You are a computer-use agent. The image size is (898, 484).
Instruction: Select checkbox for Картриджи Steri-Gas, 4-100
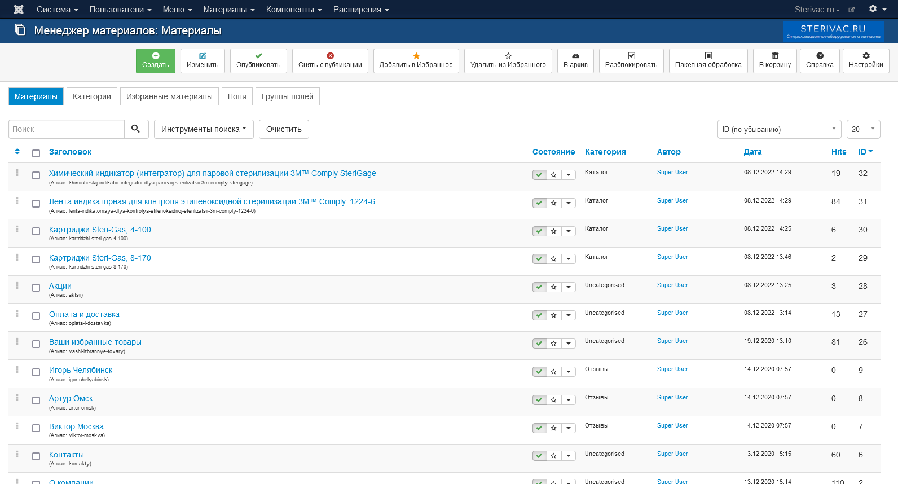36,231
